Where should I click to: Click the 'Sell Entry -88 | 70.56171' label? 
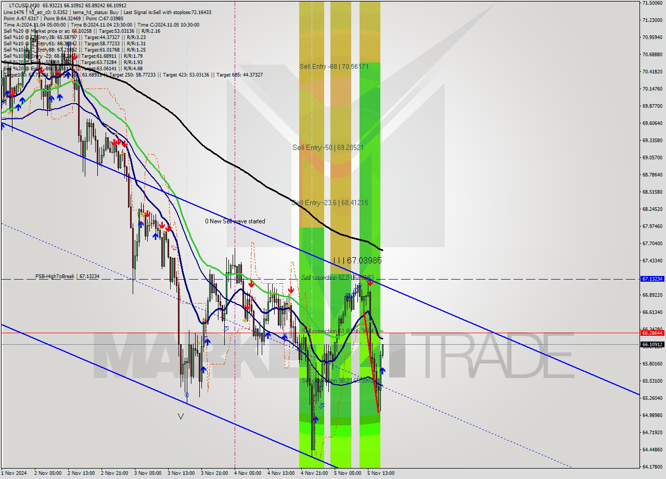334,66
